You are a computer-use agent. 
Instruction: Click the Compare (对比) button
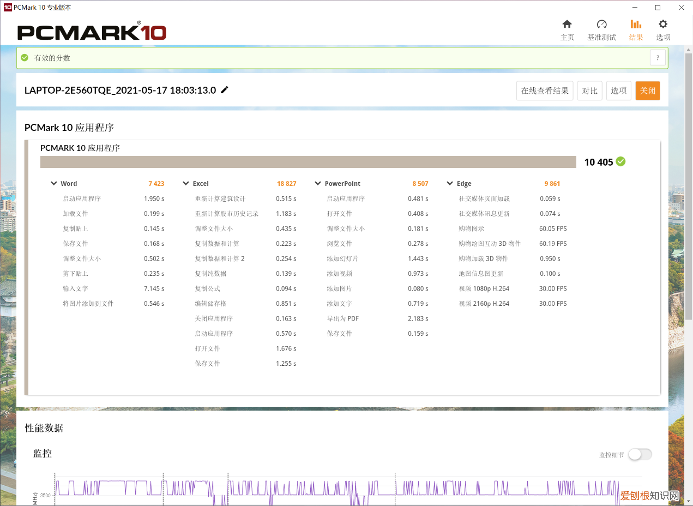(x=589, y=91)
